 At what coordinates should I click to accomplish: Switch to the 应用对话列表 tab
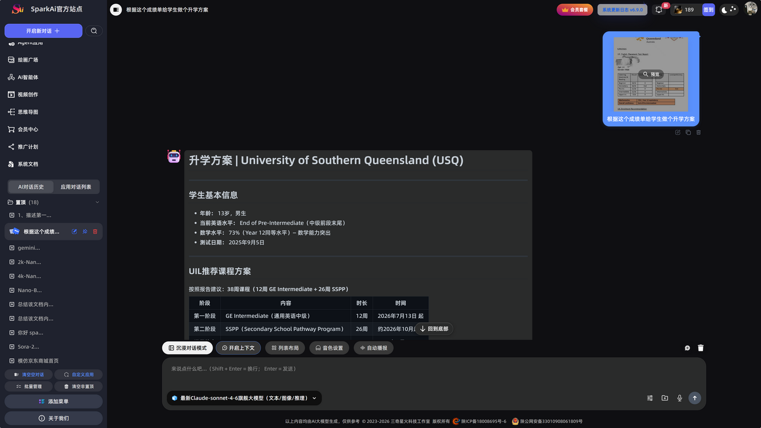[76, 187]
